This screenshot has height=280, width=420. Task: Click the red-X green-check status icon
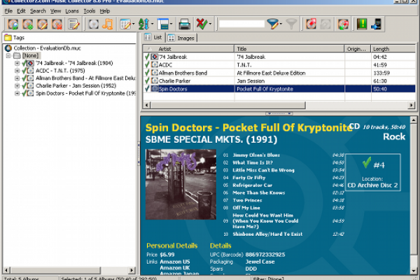[x=202, y=24]
